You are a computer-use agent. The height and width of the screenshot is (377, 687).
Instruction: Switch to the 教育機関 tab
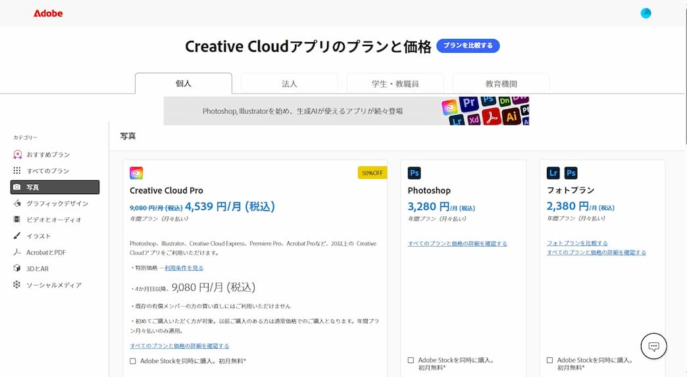pyautogui.click(x=501, y=84)
